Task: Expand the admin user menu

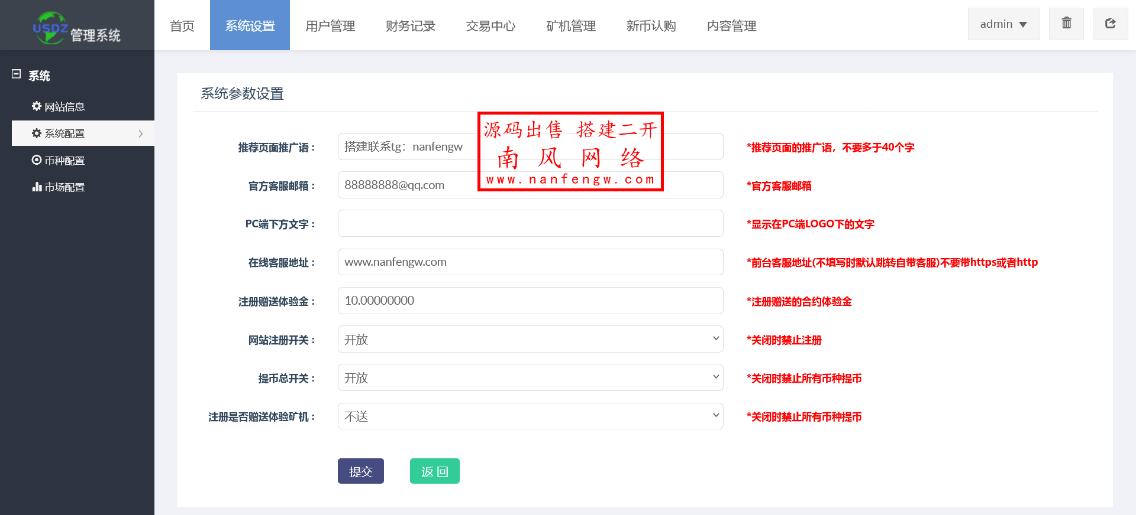Action: pos(1003,24)
